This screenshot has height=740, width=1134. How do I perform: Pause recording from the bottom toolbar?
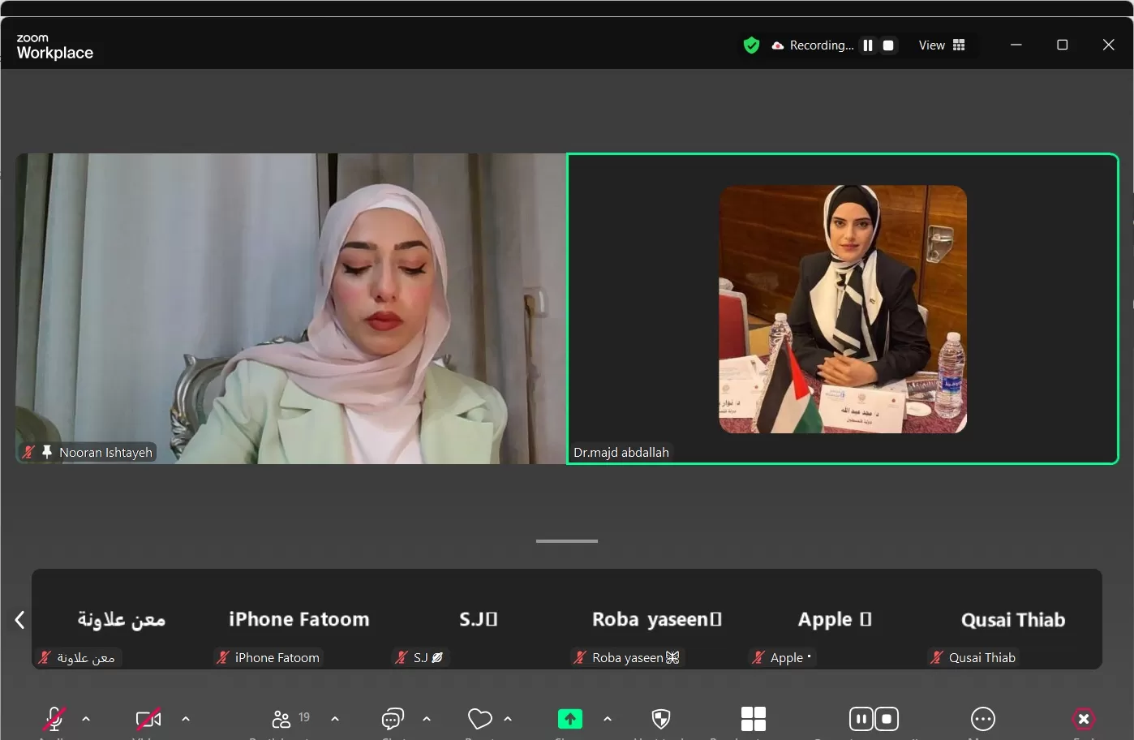coord(861,719)
